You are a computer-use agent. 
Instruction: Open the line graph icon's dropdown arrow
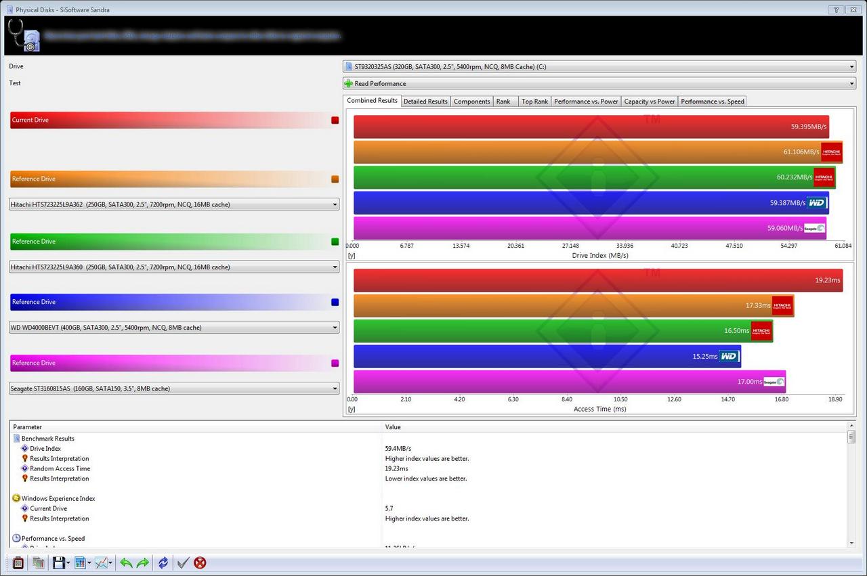110,563
